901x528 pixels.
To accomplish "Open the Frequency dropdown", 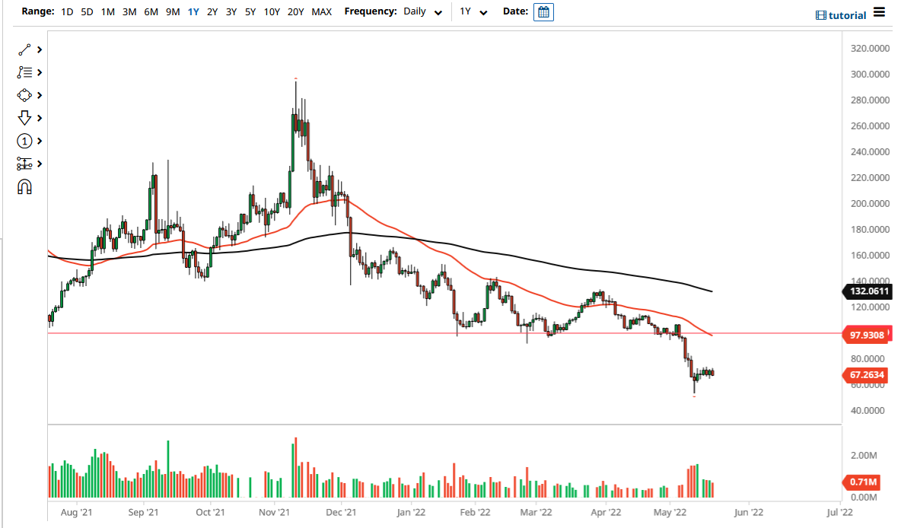I will coord(423,12).
